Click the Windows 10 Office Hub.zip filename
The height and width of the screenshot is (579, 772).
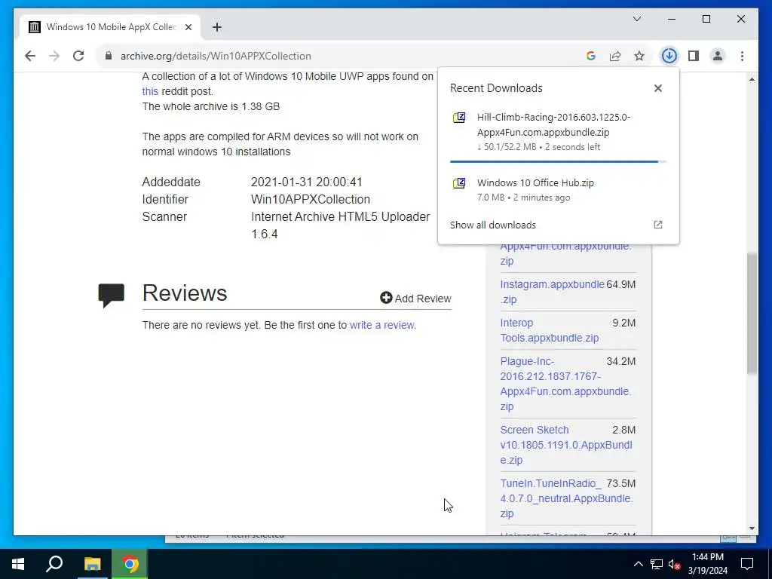click(x=535, y=182)
